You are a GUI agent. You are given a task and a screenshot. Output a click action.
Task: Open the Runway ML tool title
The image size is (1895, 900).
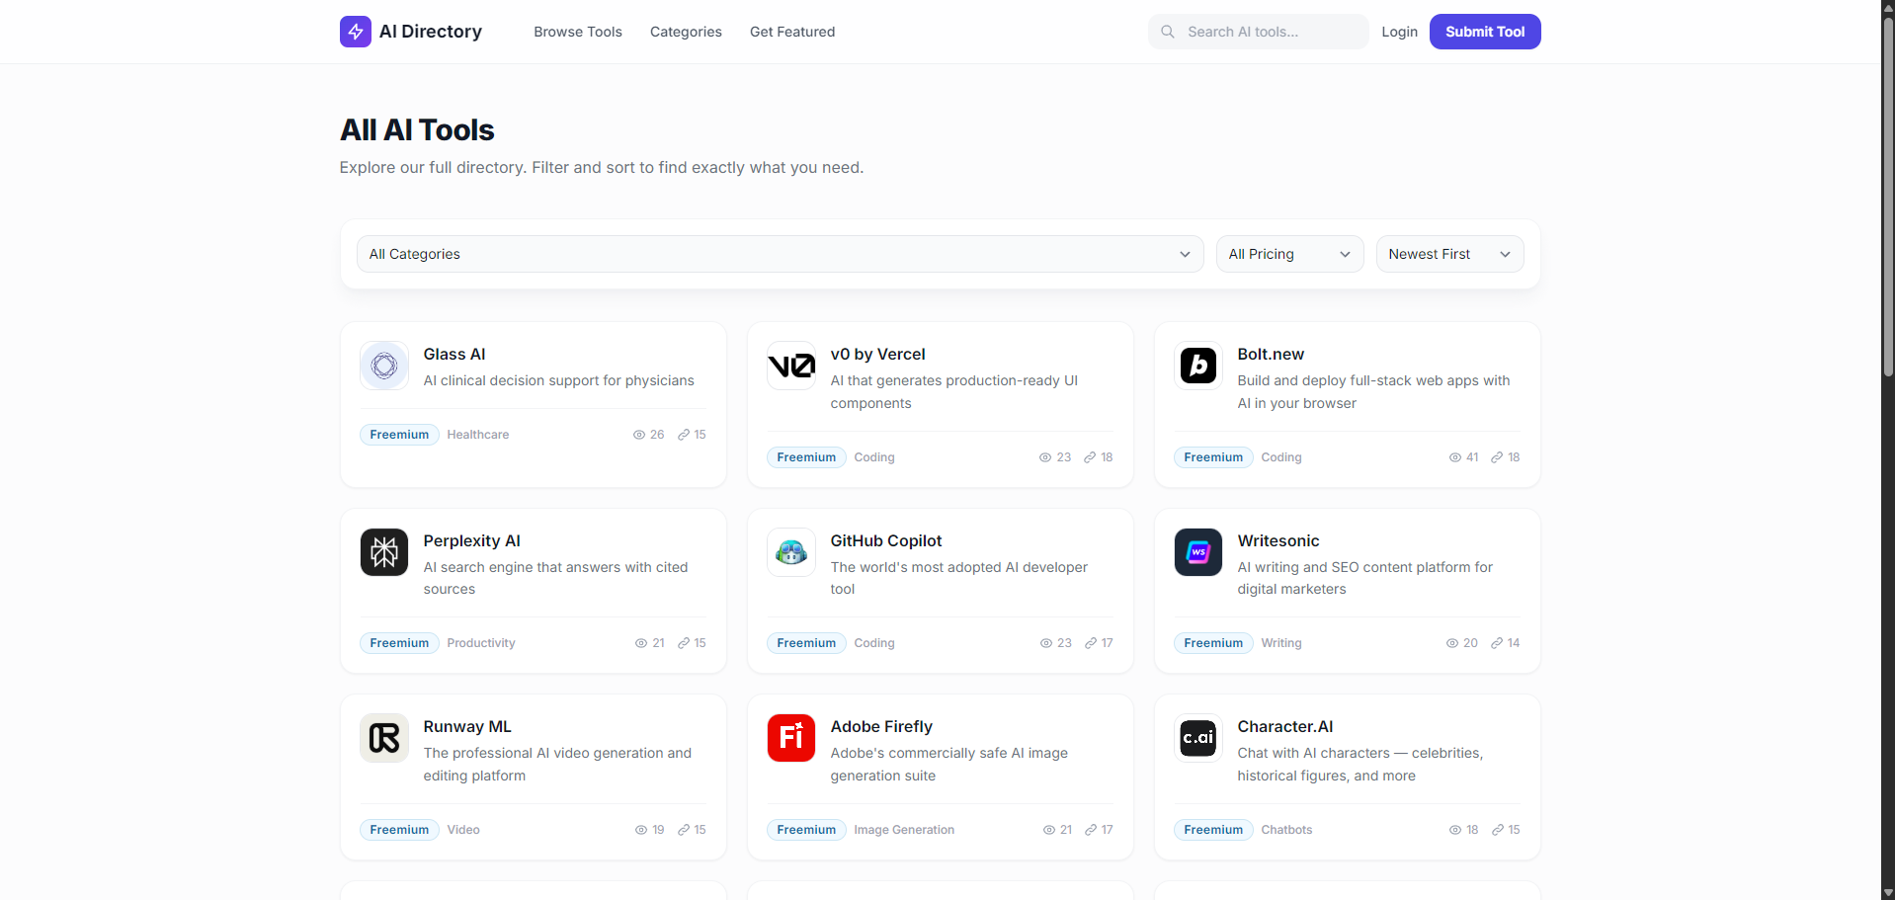pos(467,726)
